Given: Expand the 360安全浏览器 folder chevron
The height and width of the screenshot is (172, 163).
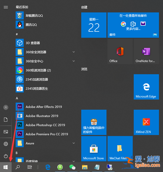Looking at the screenshot, I should click(74, 52).
